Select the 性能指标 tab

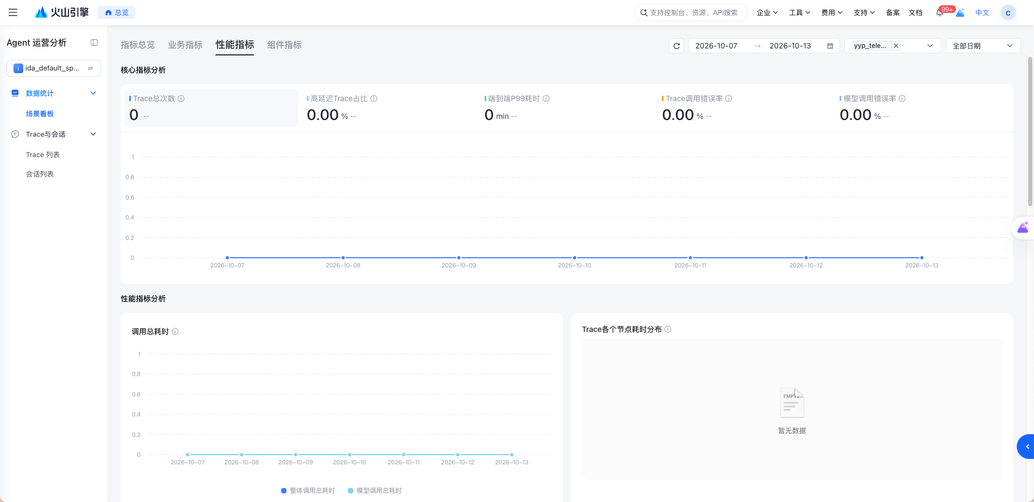(x=235, y=45)
